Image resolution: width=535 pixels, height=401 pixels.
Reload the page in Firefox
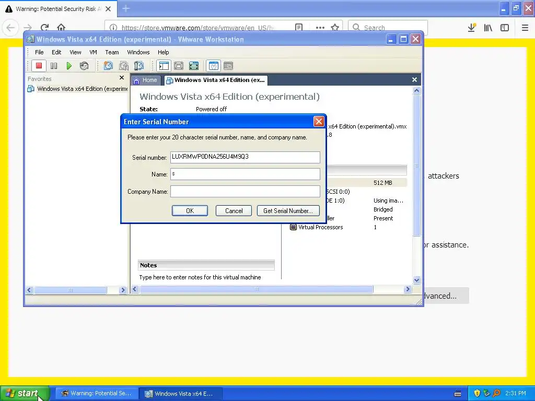(45, 28)
